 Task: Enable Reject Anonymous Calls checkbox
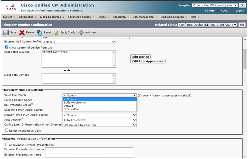coord(7,130)
